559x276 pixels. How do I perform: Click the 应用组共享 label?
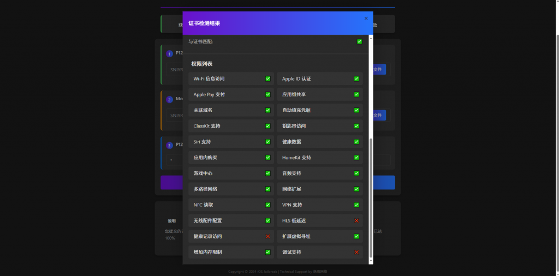click(294, 95)
